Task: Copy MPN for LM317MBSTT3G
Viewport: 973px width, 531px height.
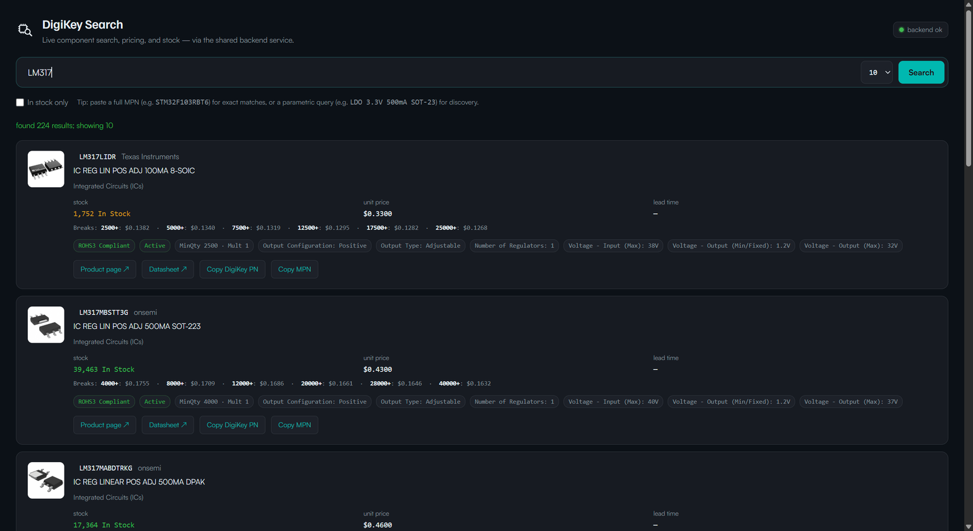Action: click(294, 425)
